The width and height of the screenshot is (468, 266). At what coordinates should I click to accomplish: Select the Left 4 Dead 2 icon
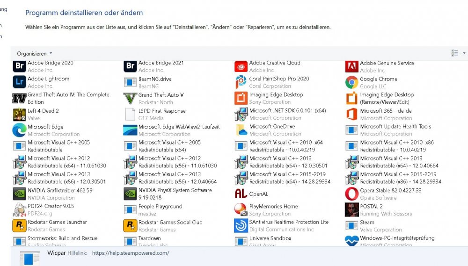(x=19, y=114)
